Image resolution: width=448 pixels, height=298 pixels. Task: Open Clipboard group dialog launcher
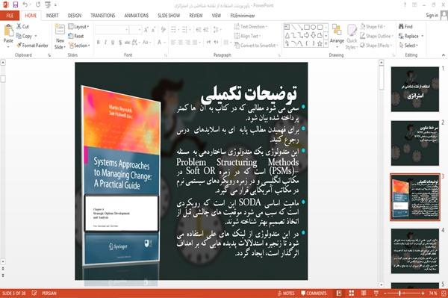tap(49, 55)
